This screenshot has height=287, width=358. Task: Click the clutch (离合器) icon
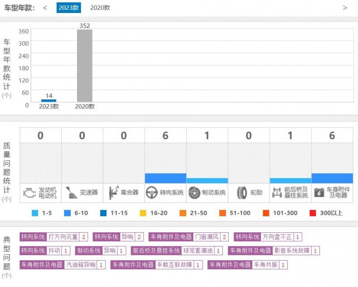[112, 193]
